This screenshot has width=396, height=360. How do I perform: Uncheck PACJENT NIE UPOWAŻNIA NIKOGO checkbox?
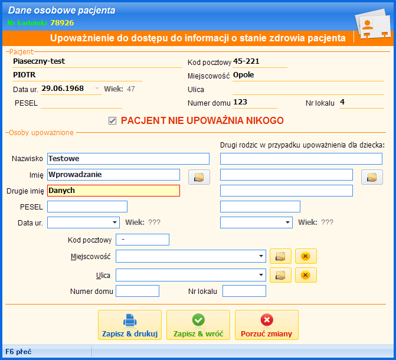point(113,121)
